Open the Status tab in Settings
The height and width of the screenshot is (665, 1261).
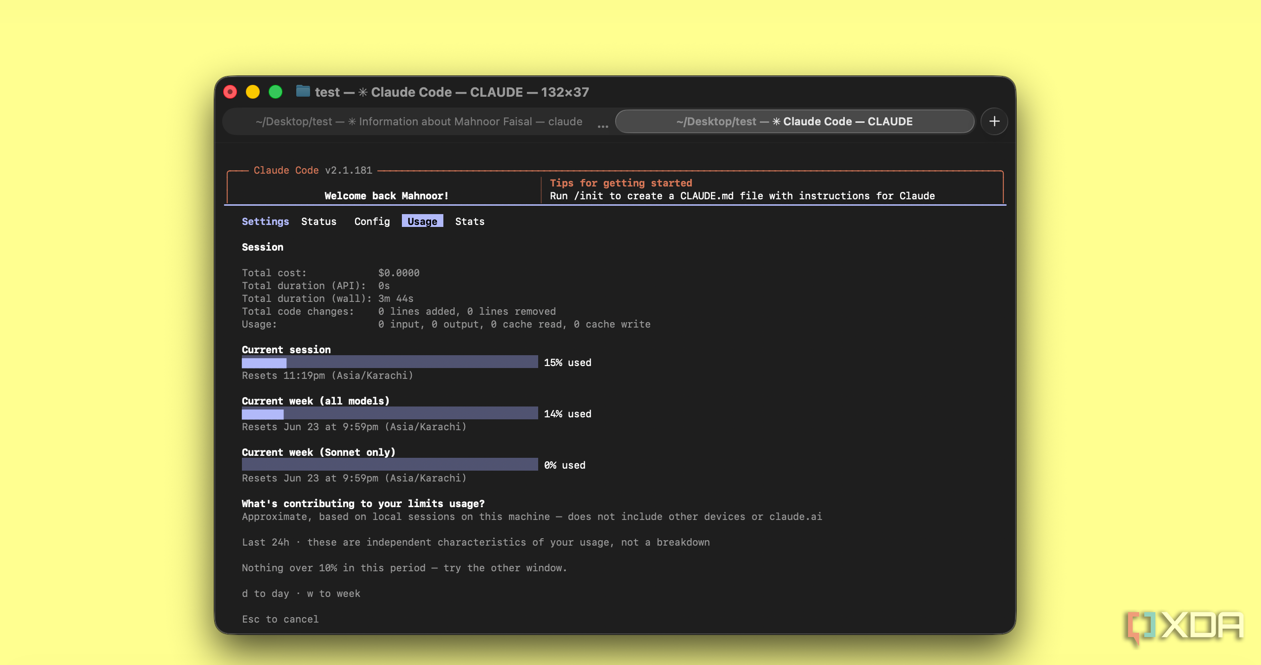pos(318,222)
